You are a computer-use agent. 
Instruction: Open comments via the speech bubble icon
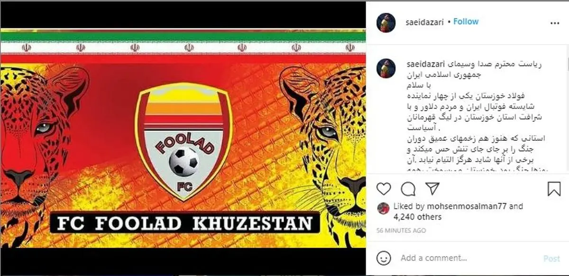click(408, 189)
